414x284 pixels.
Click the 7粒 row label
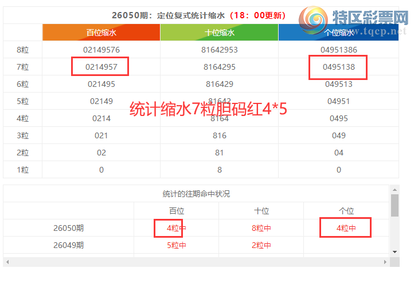23,67
